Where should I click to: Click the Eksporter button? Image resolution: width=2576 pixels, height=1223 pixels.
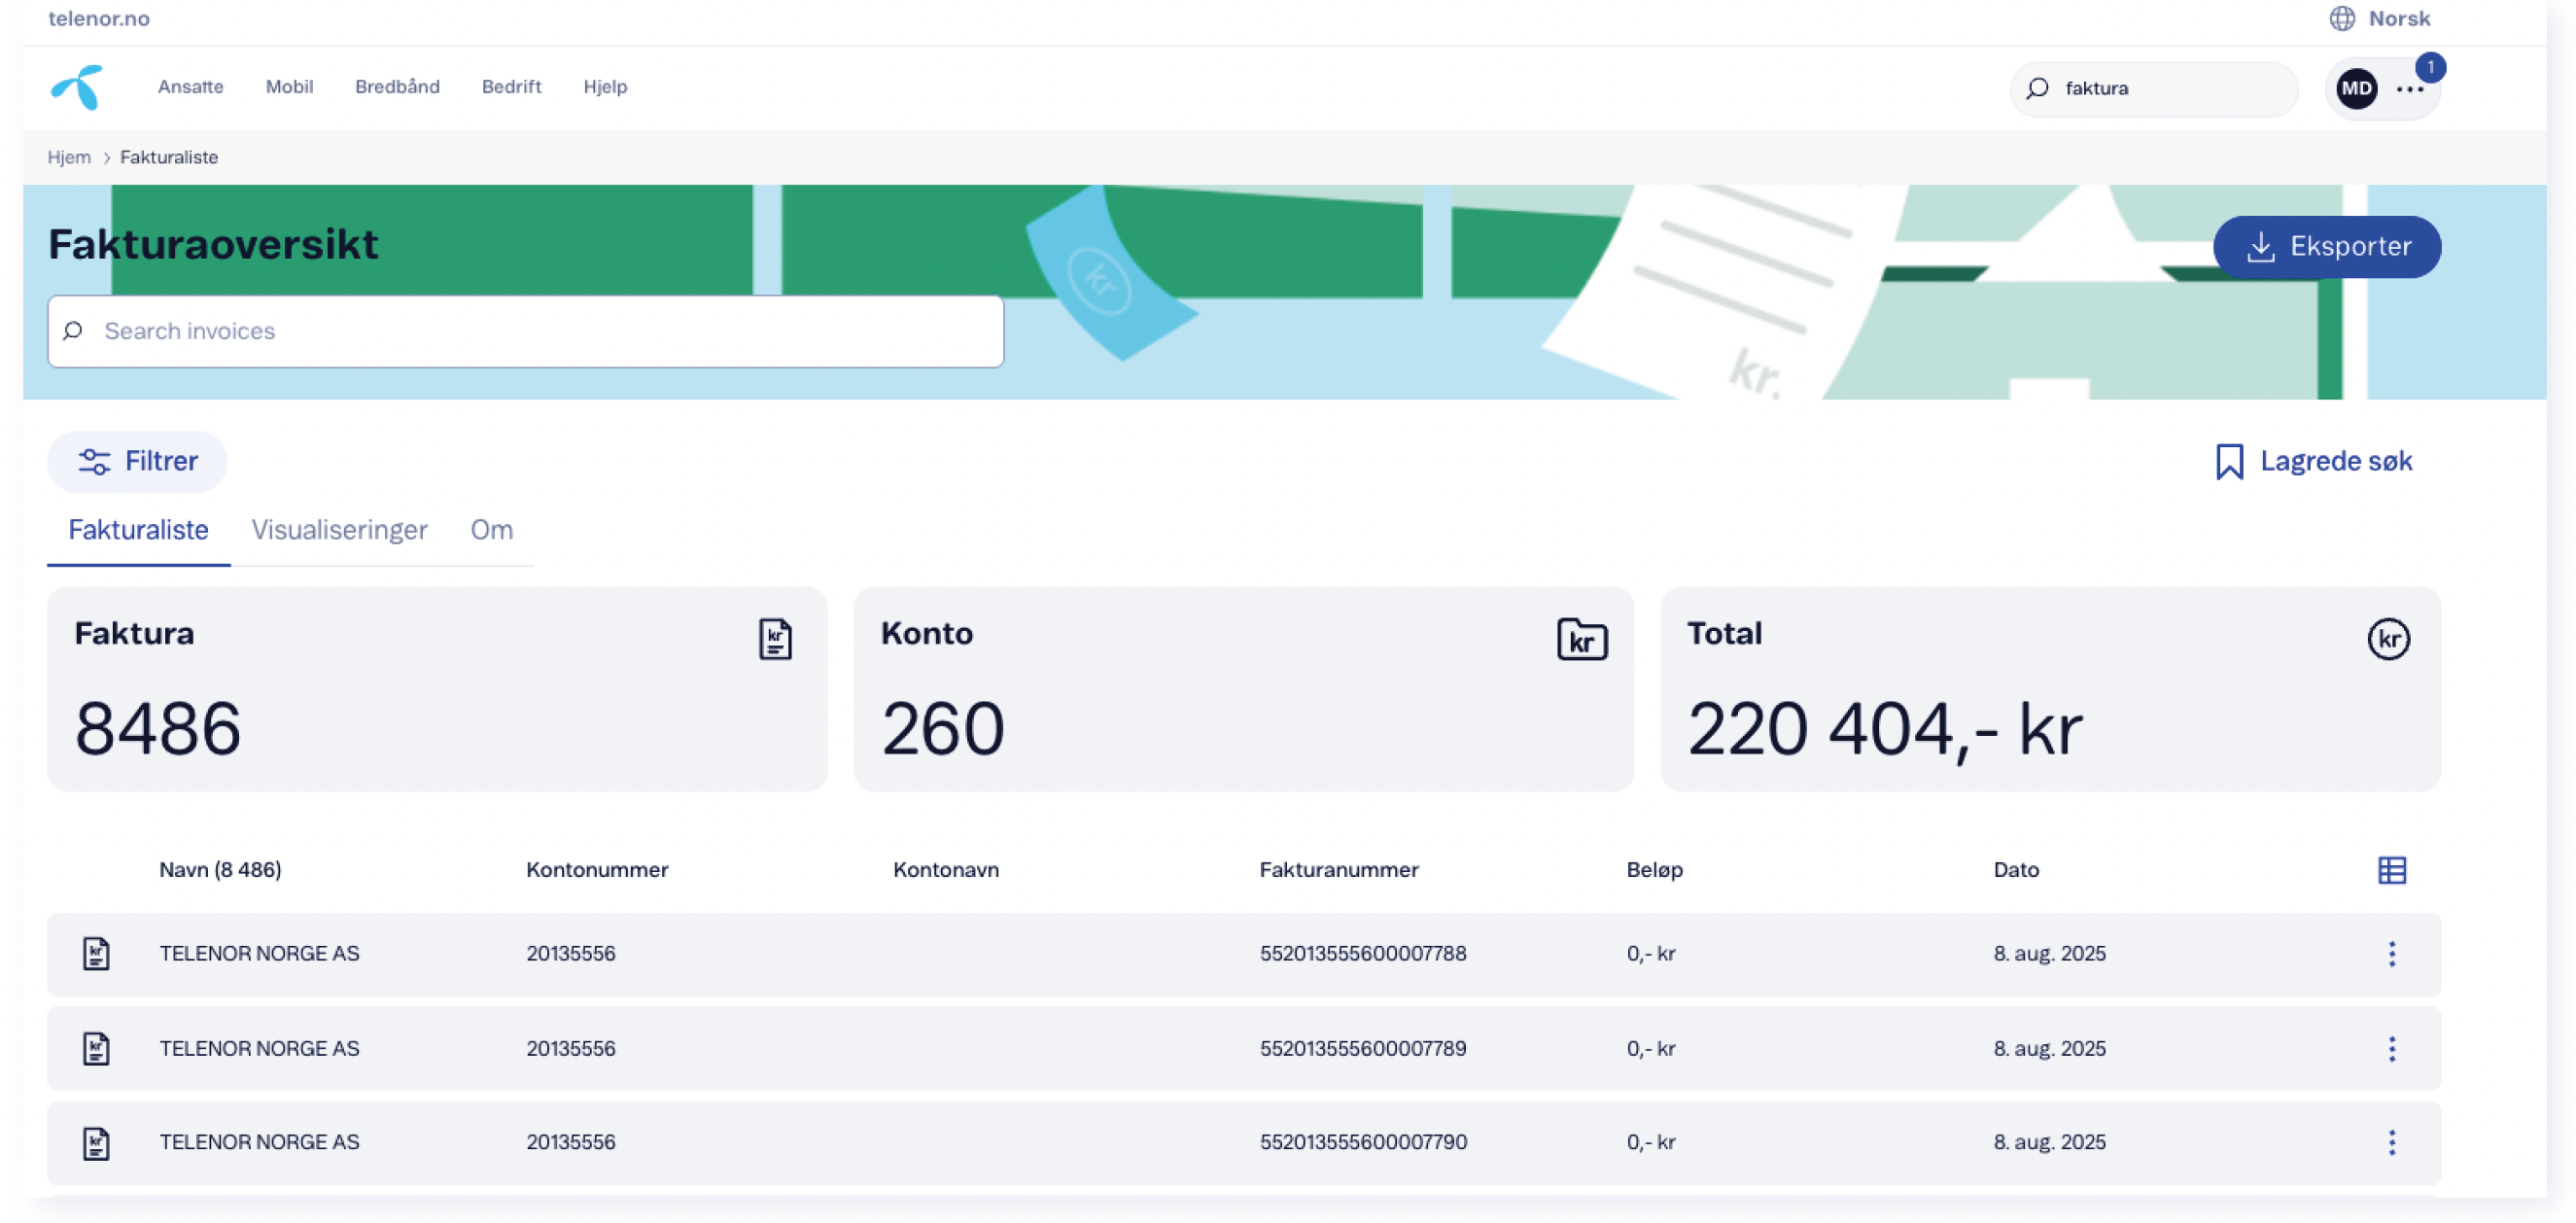pos(2326,247)
